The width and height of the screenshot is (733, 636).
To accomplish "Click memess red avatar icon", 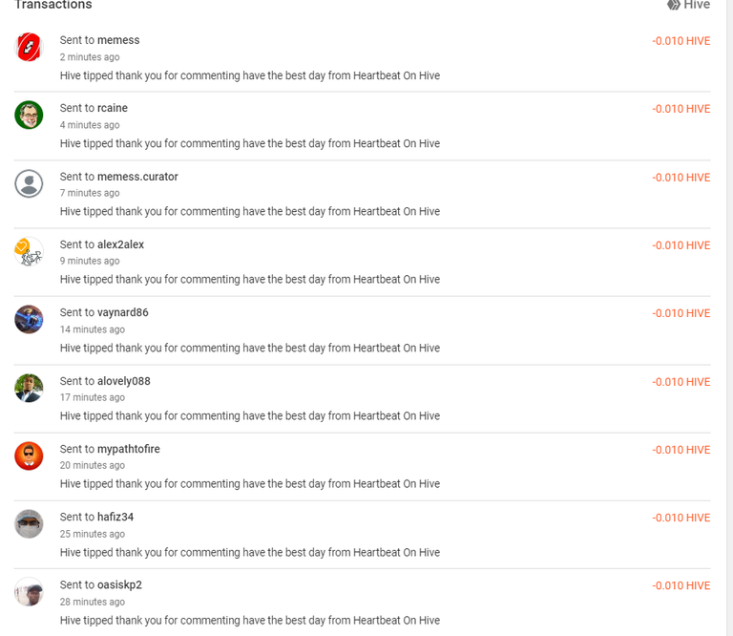I will pos(29,47).
